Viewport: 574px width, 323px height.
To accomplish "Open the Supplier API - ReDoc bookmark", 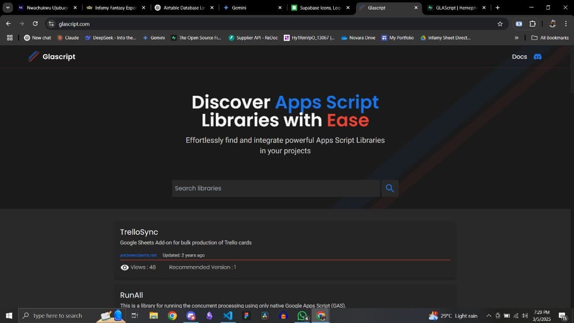I will click(x=253, y=38).
